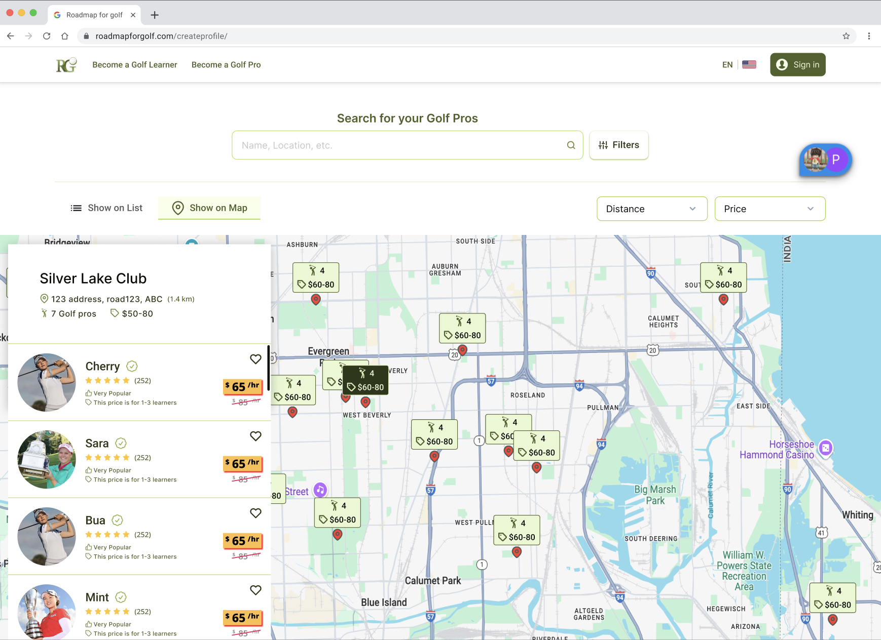Click the dark highlighted $60-80 map marker
This screenshot has height=640, width=881.
click(365, 381)
